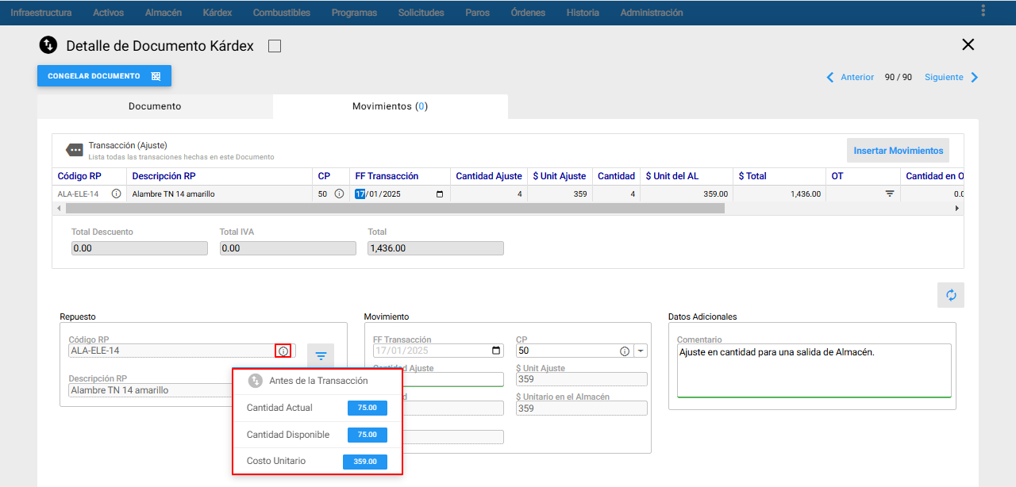
Task: Open the Siguiente link
Action: (x=944, y=77)
